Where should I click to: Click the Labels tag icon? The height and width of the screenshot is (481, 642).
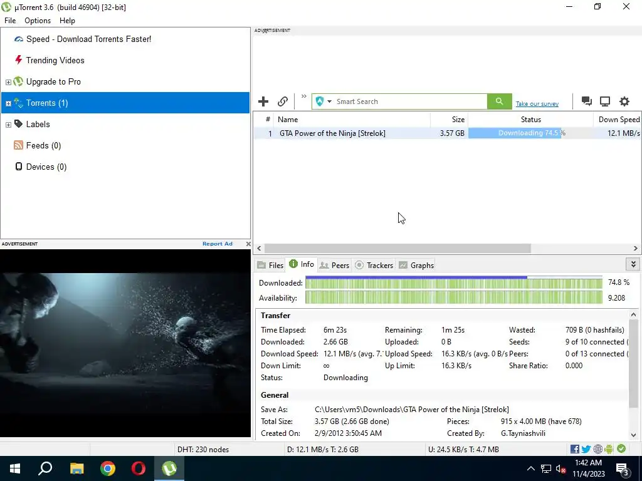(x=18, y=123)
